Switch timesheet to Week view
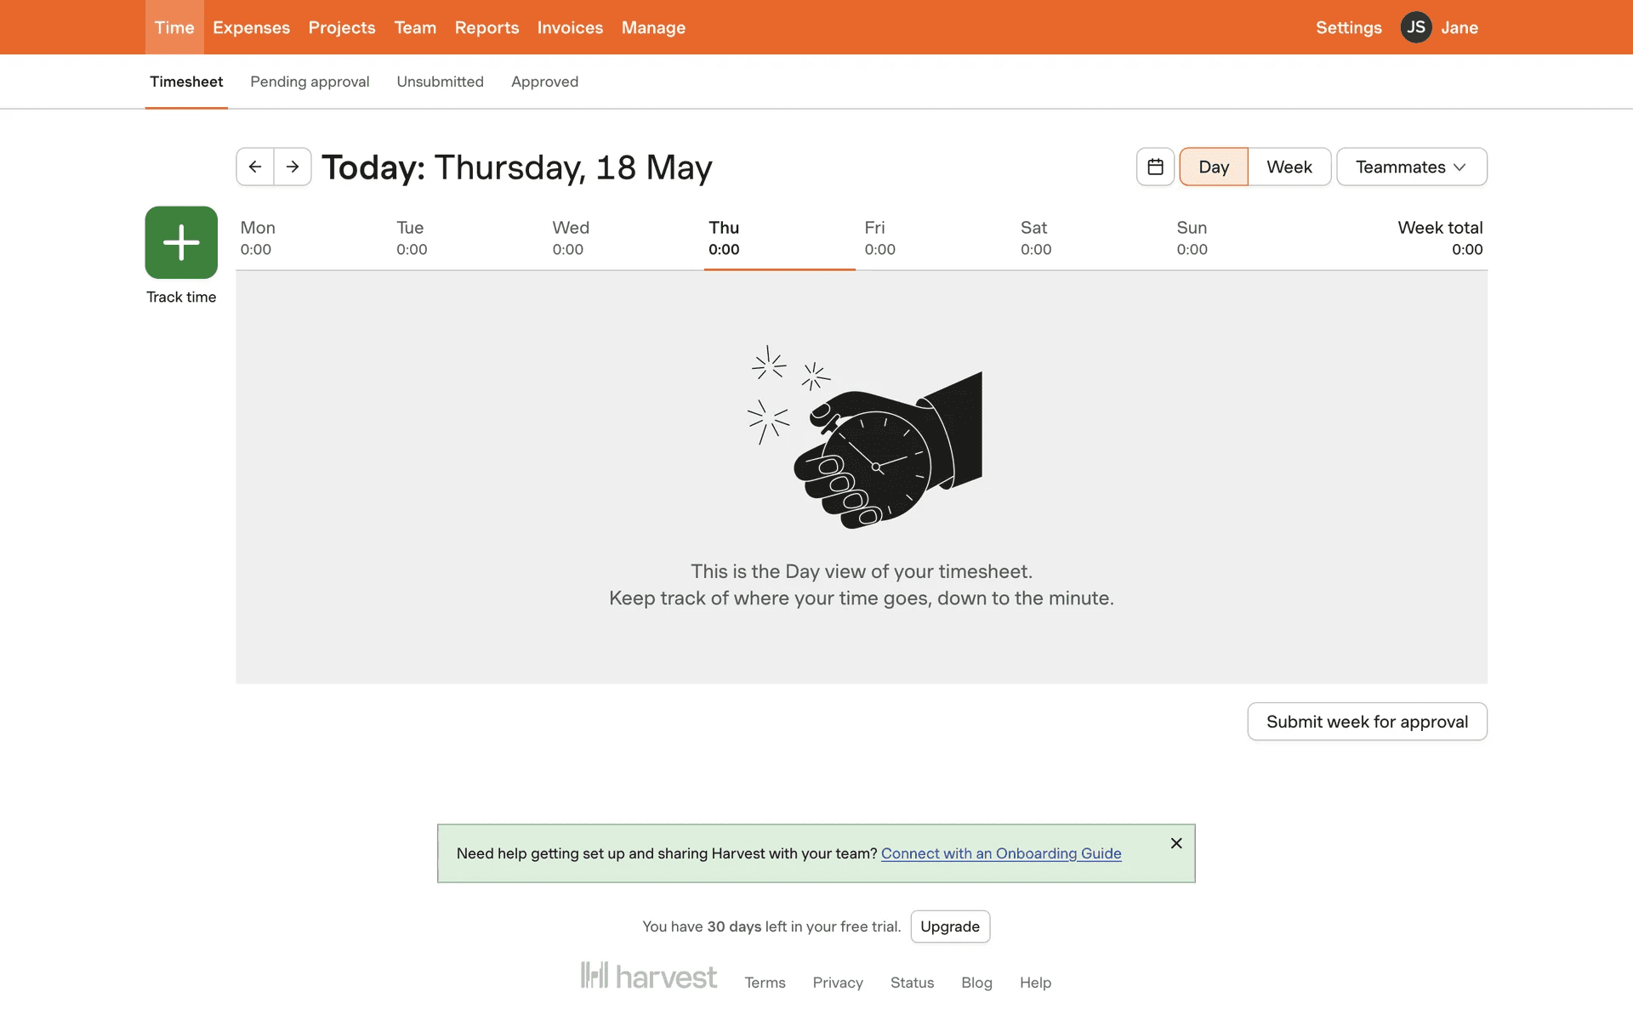 [1289, 167]
